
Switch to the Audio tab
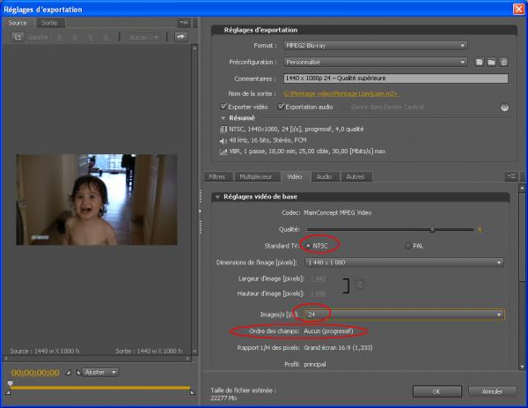[x=324, y=176]
